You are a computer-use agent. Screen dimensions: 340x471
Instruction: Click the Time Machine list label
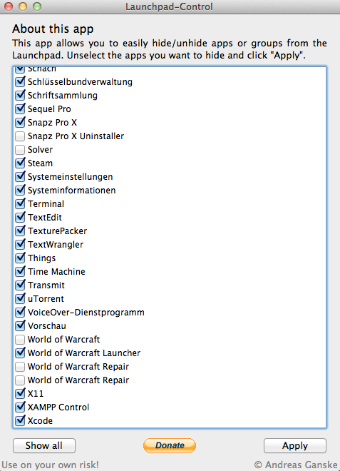(56, 272)
